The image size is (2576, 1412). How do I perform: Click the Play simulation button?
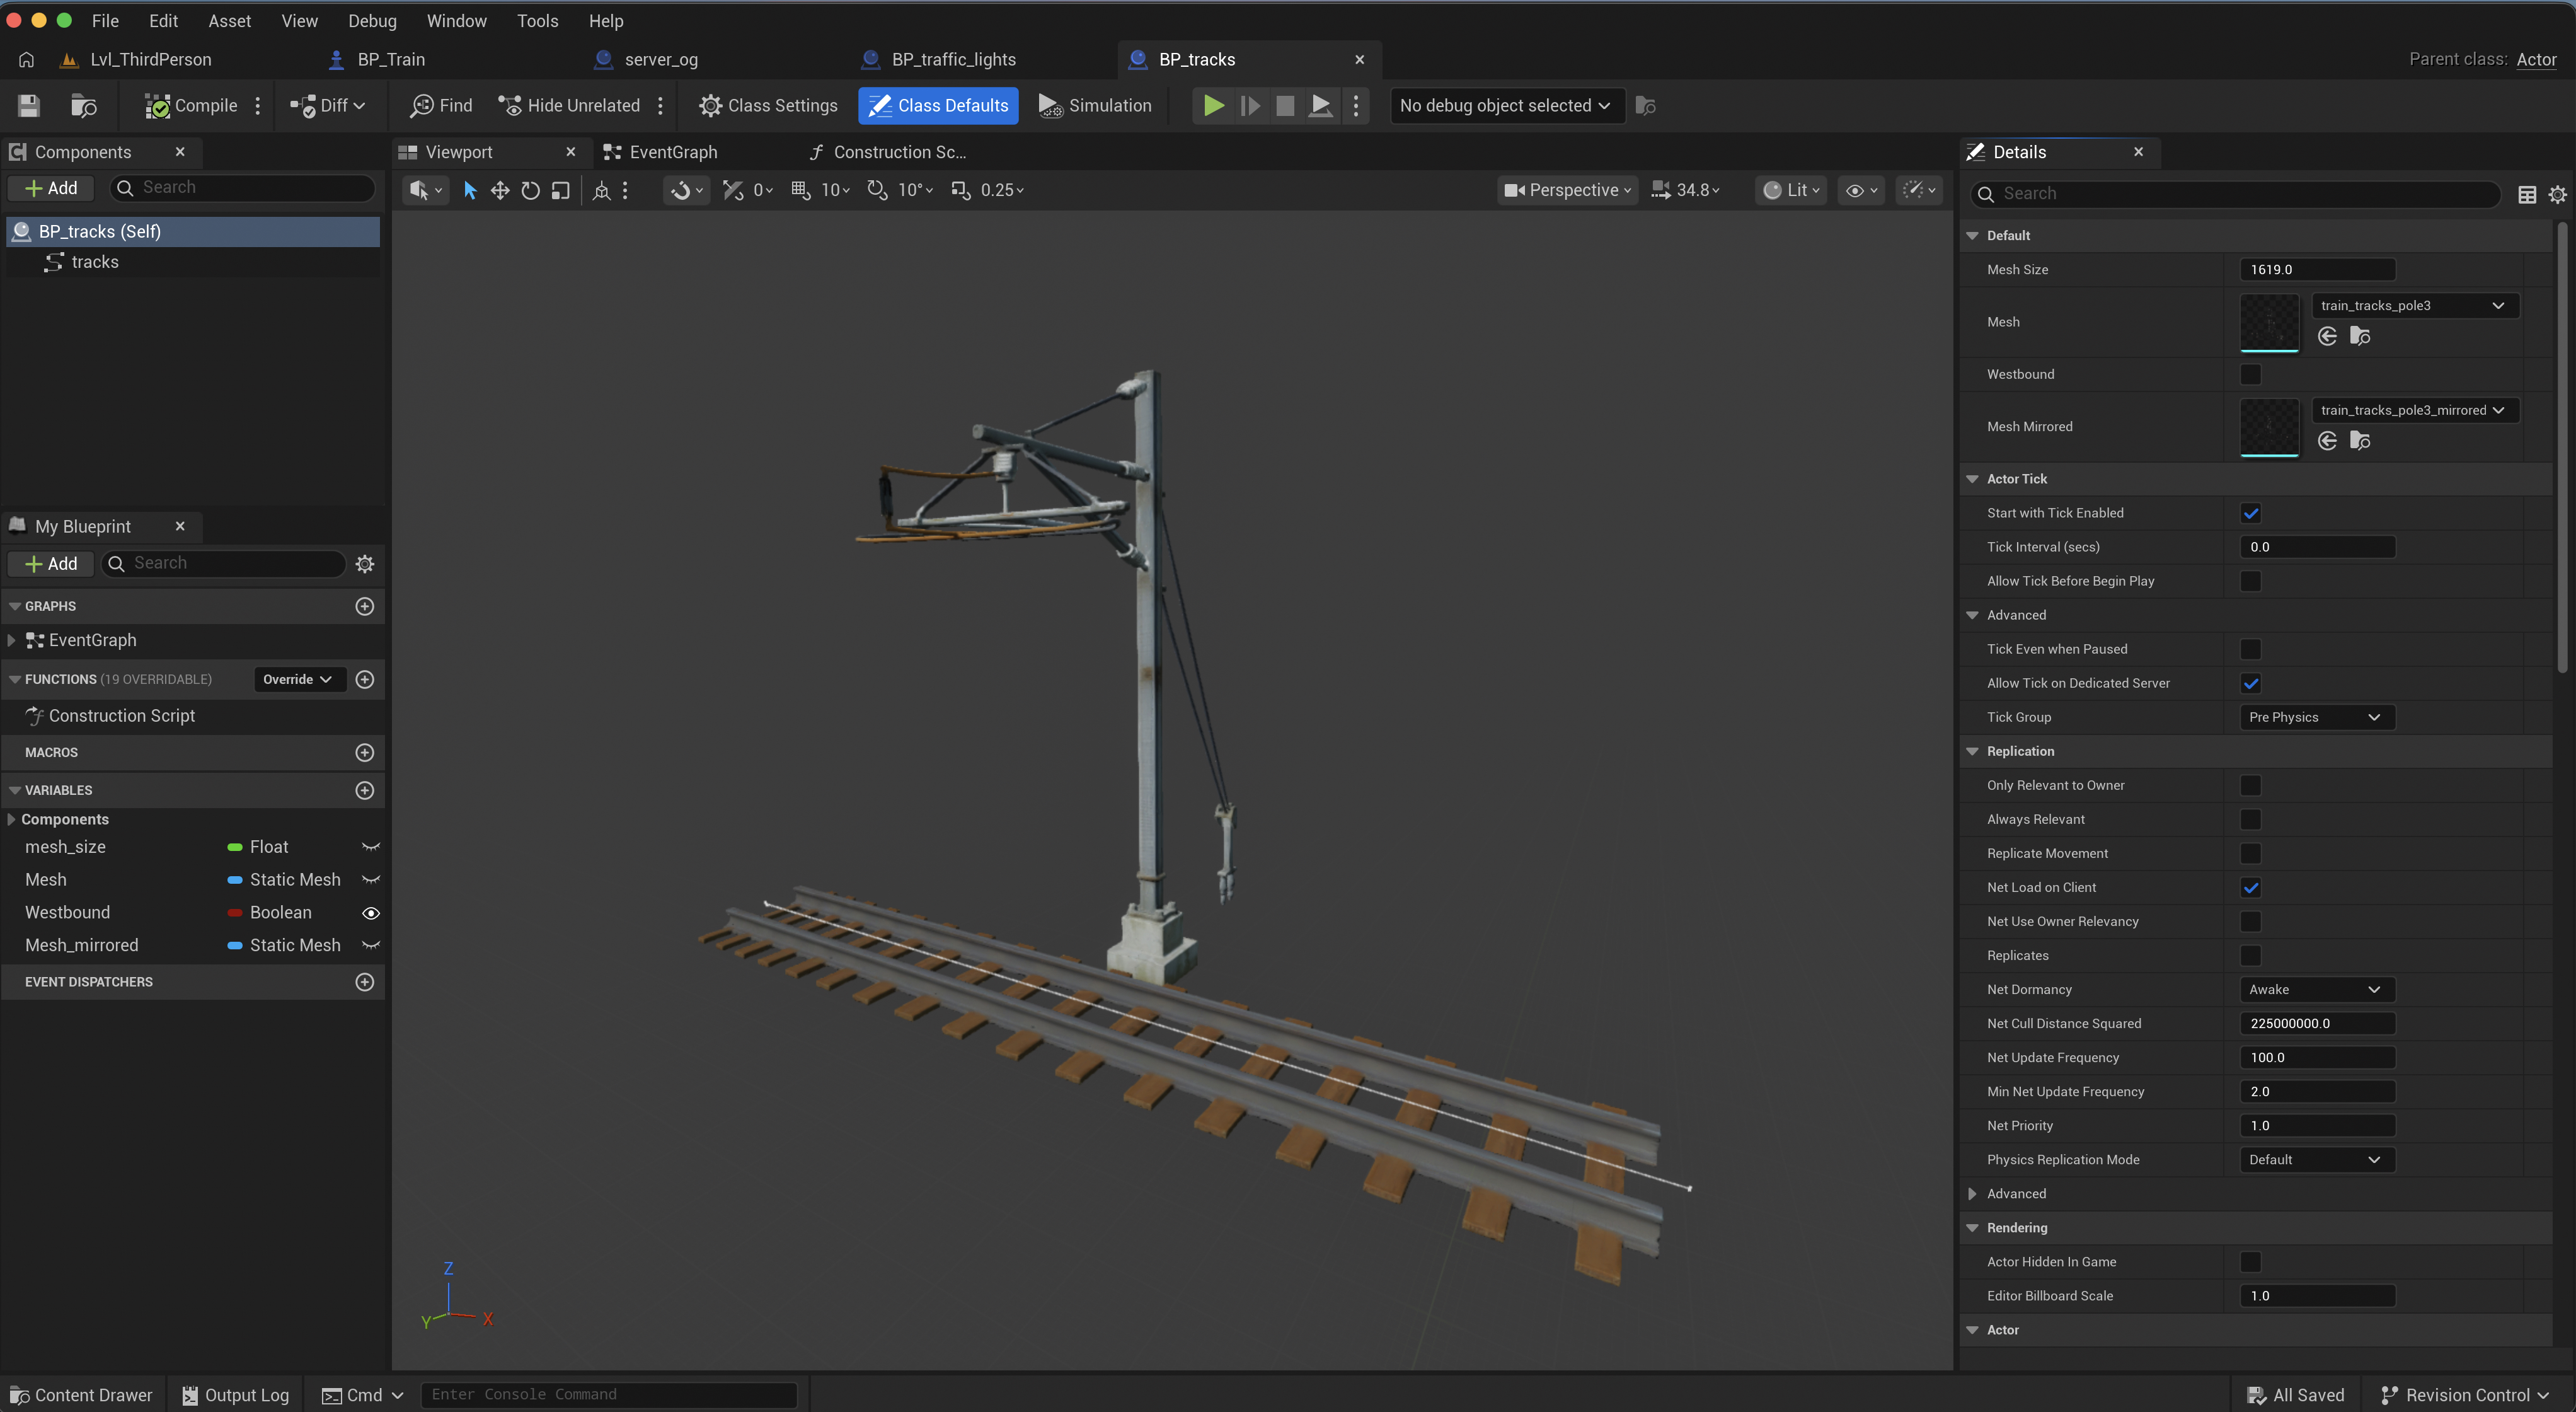(x=1213, y=105)
